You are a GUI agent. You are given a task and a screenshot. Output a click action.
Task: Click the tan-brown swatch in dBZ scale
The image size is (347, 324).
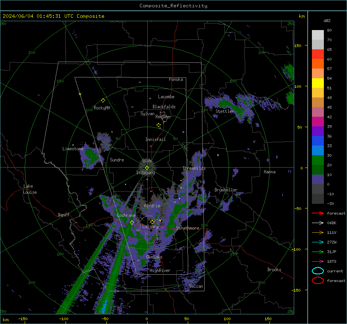(x=318, y=102)
